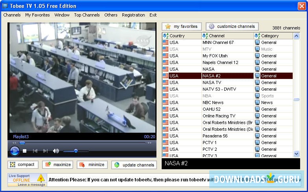
Task: Select the PCTV 1 channel
Action: click(x=227, y=143)
